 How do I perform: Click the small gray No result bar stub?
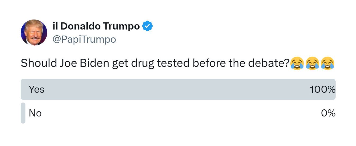[23, 113]
